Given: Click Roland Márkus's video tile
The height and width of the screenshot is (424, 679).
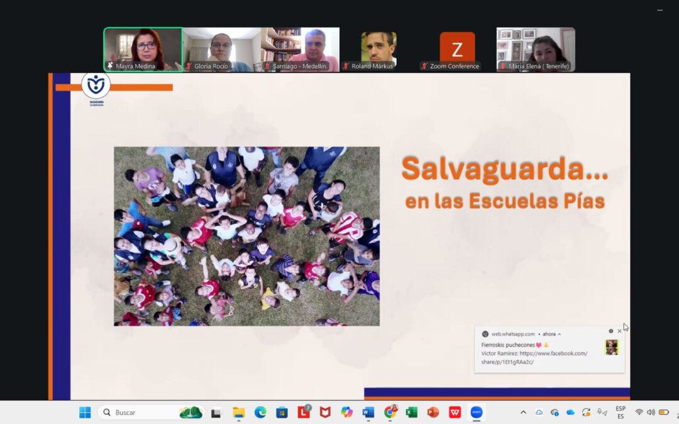Looking at the screenshot, I should pyautogui.click(x=378, y=49).
